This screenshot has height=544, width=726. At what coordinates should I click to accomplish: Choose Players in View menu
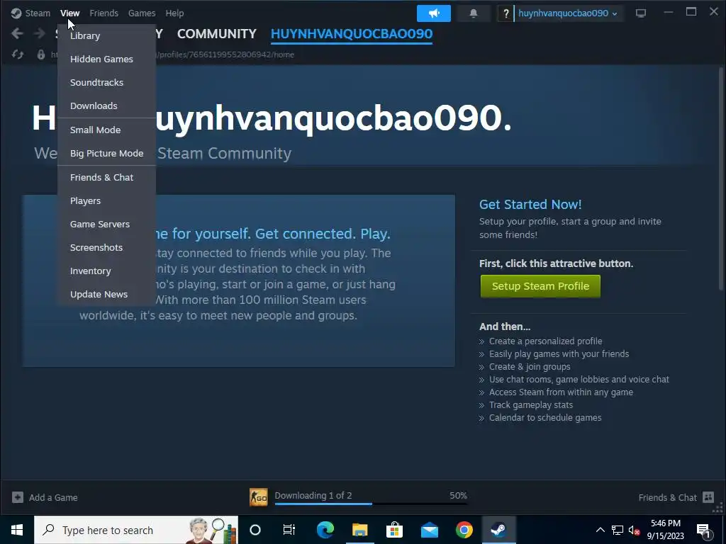coord(106,200)
